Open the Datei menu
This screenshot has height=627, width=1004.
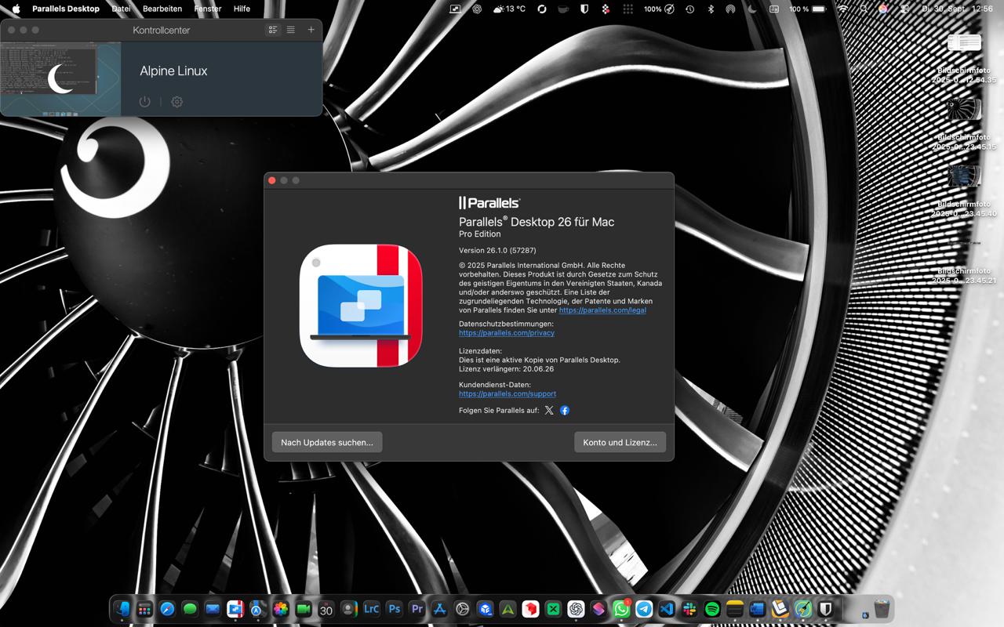[x=122, y=9]
